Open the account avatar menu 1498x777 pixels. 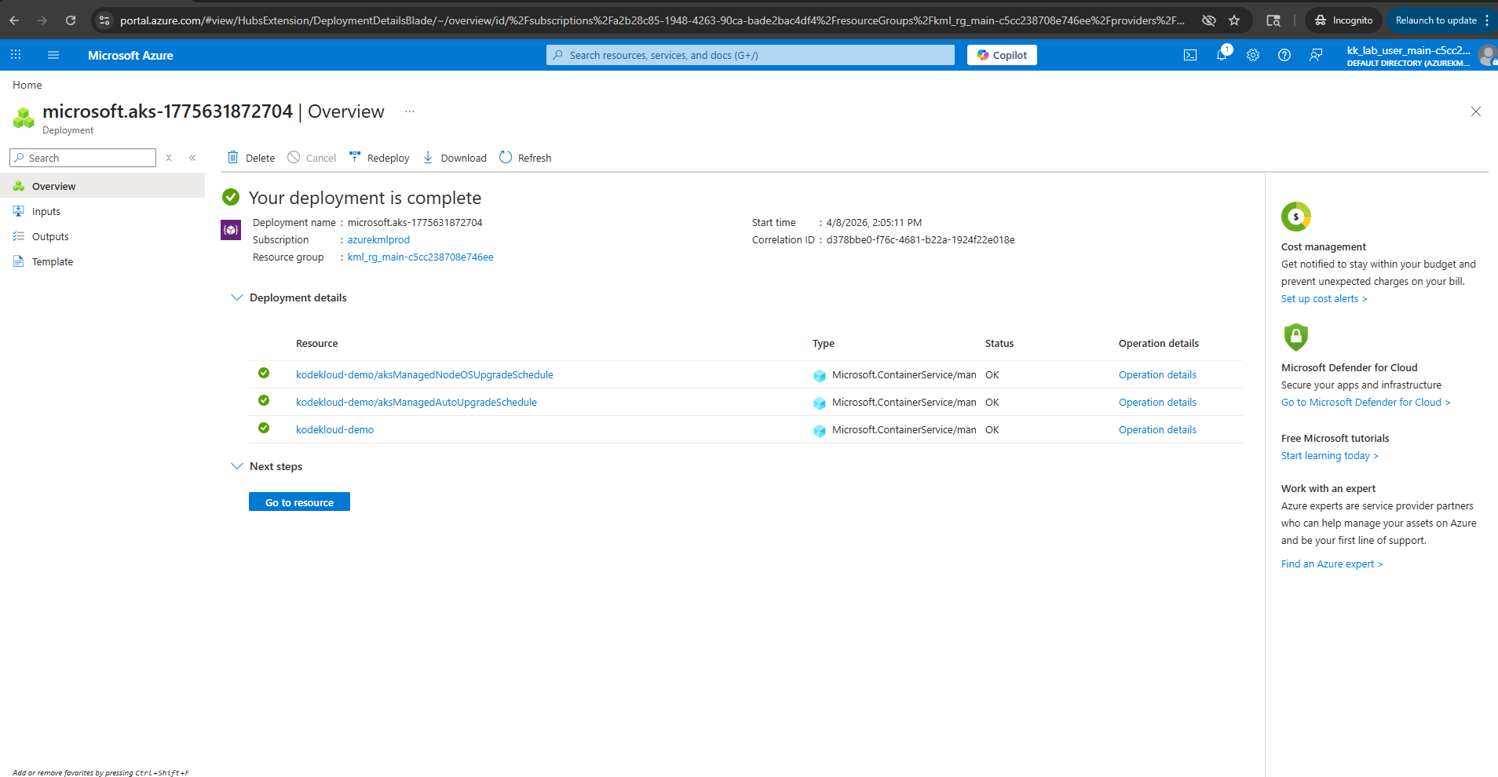pyautogui.click(x=1487, y=55)
